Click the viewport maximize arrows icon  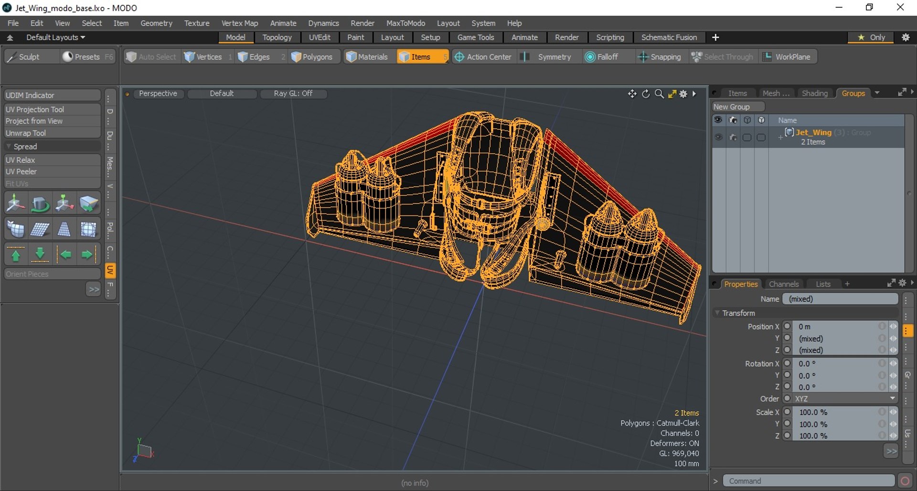(x=672, y=94)
